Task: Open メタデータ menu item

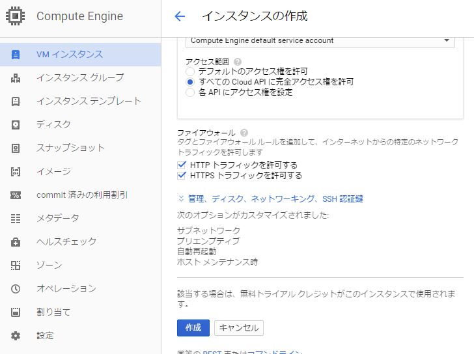Action: tap(81, 219)
